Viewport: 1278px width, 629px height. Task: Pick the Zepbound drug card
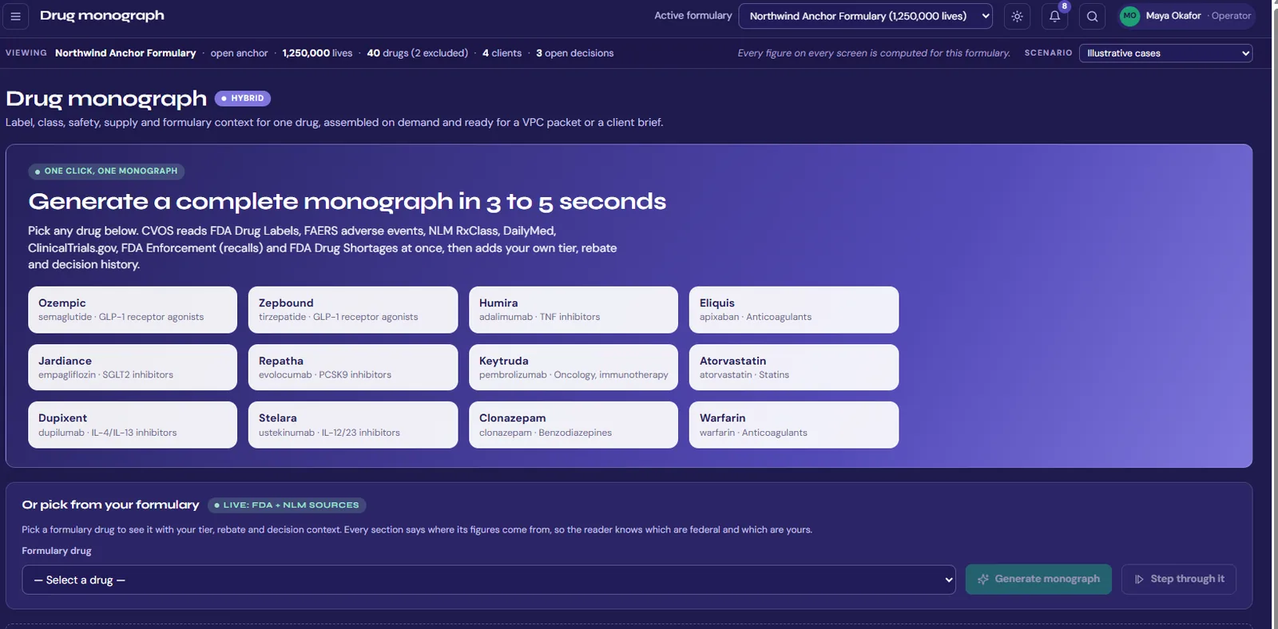pos(353,310)
